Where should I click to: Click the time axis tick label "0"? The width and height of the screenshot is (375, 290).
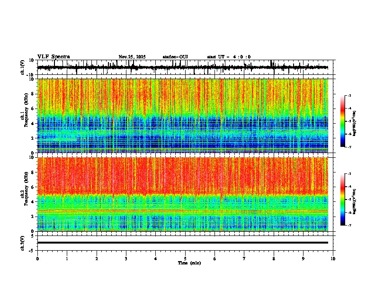click(x=37, y=259)
